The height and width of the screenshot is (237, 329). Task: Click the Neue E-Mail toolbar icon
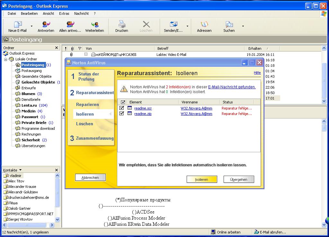tap(18, 24)
